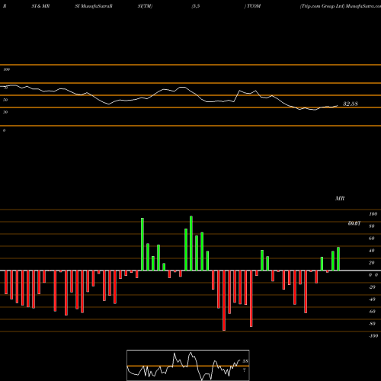Click the 60 label on the MR axis
Image resolution: width=381 pixels, height=381 pixels.
(372, 239)
